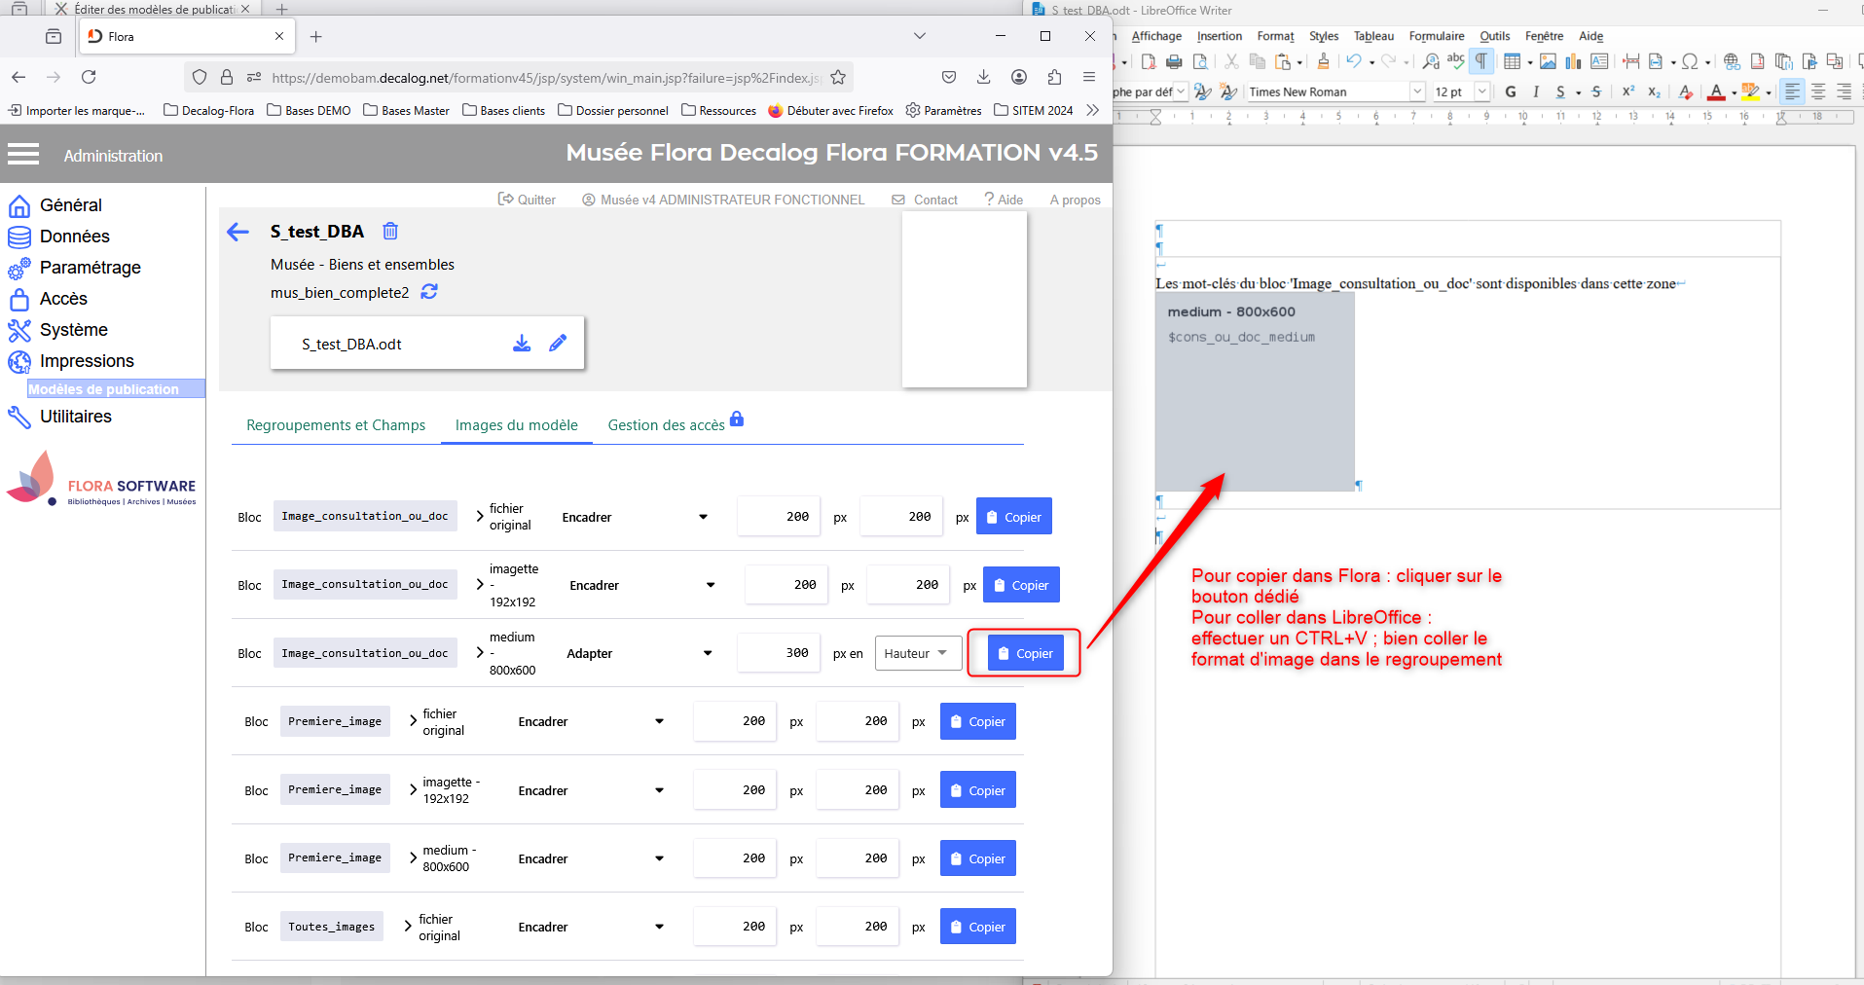Viewport: 1864px width, 985px height.
Task: Click the Insert special character Omega icon
Action: (1690, 61)
